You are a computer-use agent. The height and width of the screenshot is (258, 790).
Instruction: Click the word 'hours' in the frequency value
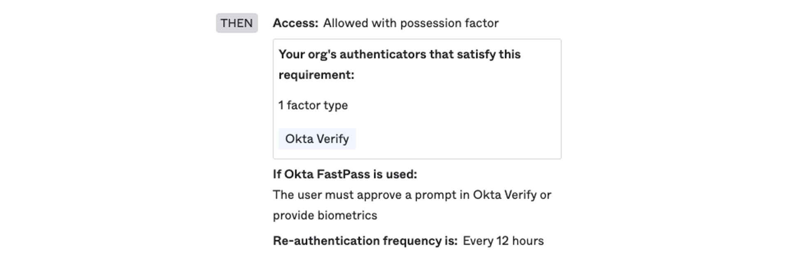click(528, 241)
